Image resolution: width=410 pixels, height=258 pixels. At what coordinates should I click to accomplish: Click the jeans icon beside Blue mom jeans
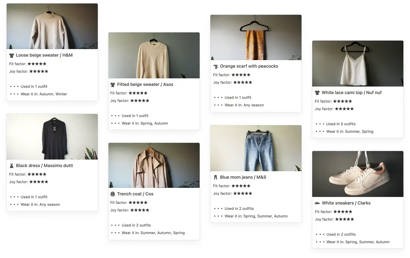(215, 177)
